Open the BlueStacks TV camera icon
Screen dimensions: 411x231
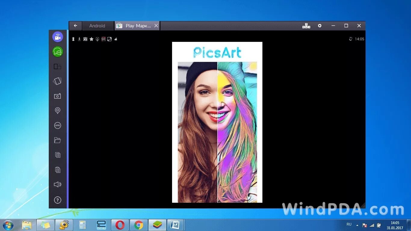[x=57, y=37]
